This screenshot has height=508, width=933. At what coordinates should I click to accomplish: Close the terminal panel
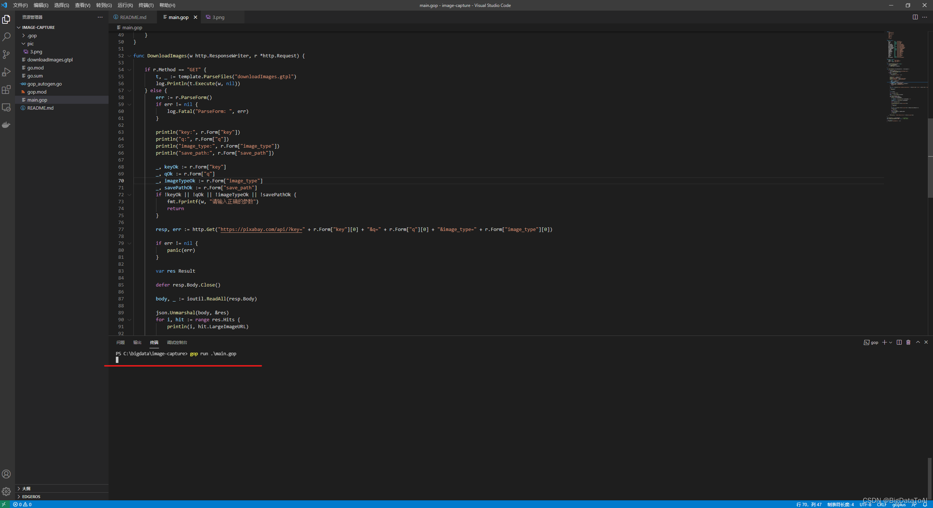(926, 342)
